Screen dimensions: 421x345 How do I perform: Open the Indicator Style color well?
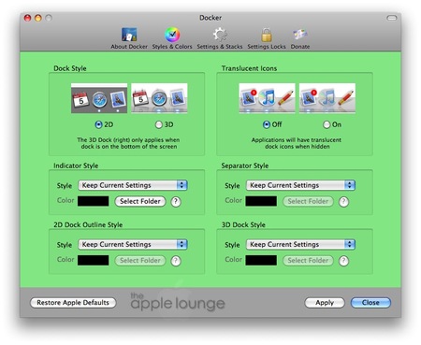coord(94,201)
